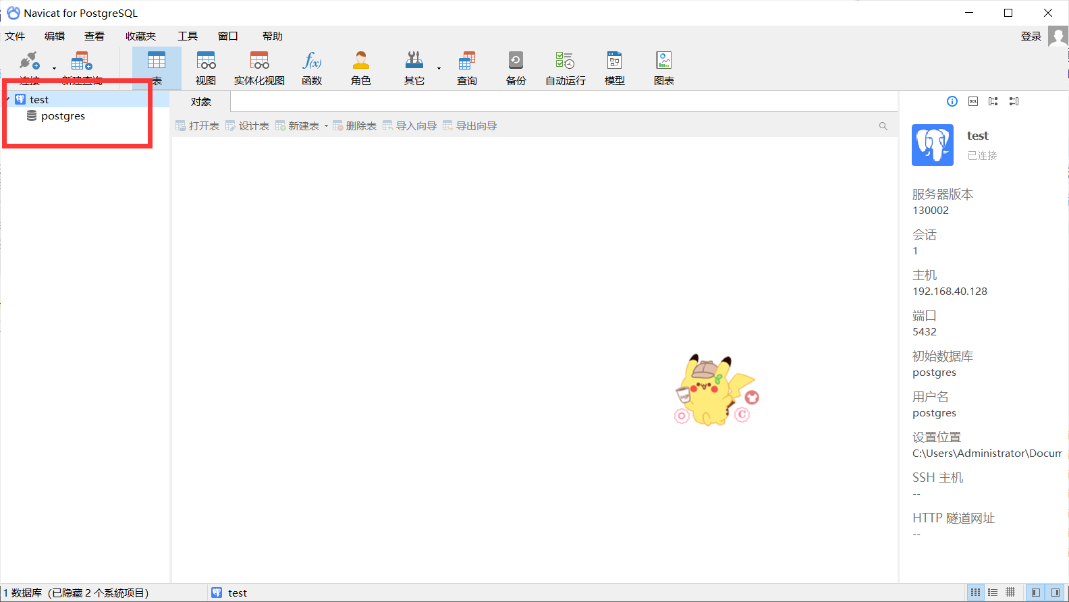1069x602 pixels.
Task: Click the user avatar icon
Action: point(1058,36)
